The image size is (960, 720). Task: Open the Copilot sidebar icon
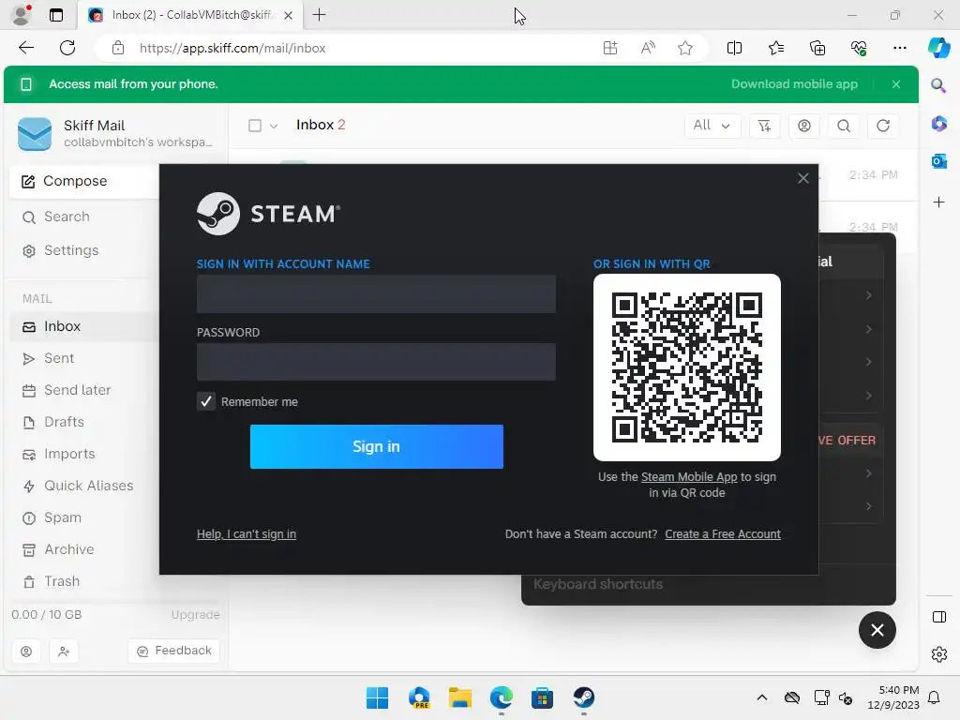tap(938, 48)
